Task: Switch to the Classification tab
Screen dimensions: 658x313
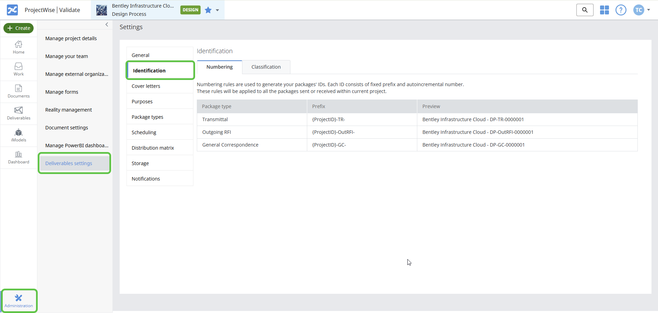Action: click(266, 67)
